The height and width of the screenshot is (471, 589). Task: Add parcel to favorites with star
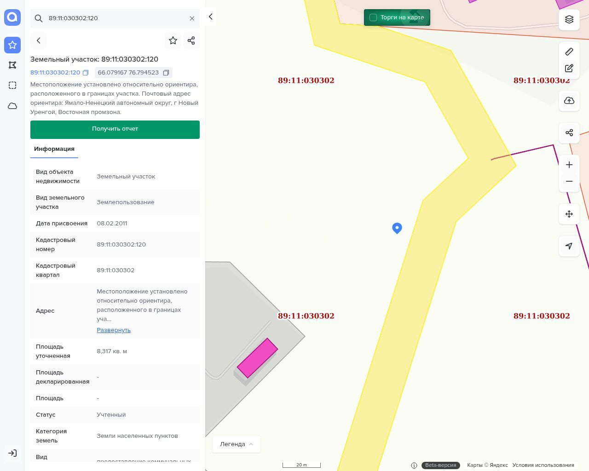coord(173,40)
